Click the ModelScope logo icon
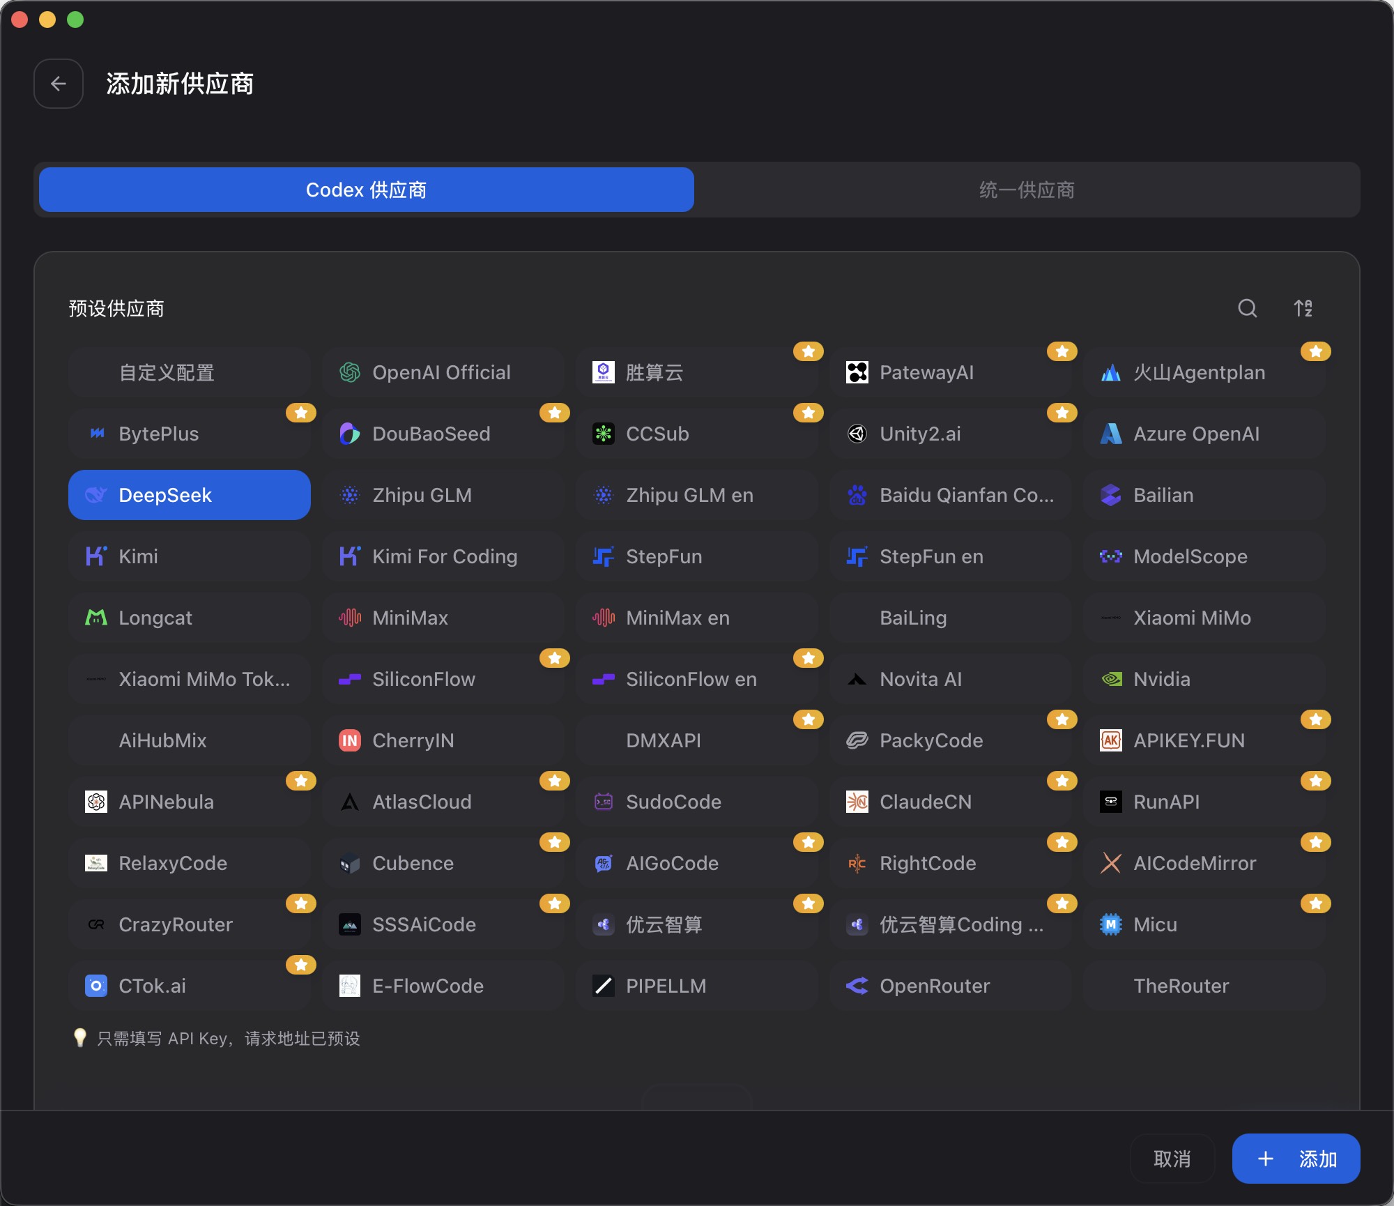Image resolution: width=1394 pixels, height=1206 pixels. coord(1111,556)
